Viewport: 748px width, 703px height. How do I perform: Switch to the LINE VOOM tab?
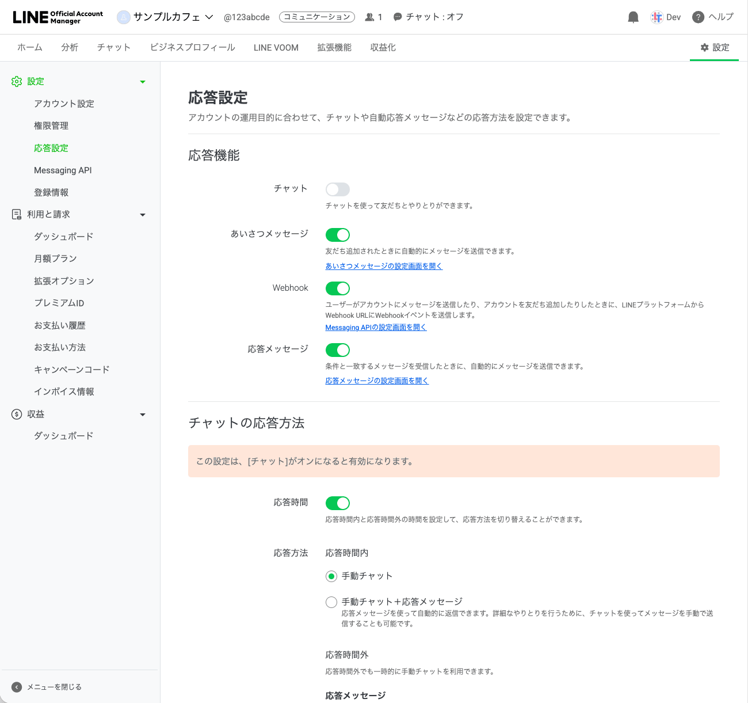click(276, 48)
